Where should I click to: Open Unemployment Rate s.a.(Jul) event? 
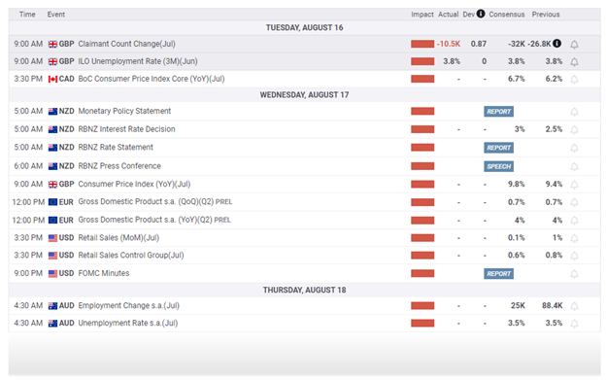click(128, 323)
